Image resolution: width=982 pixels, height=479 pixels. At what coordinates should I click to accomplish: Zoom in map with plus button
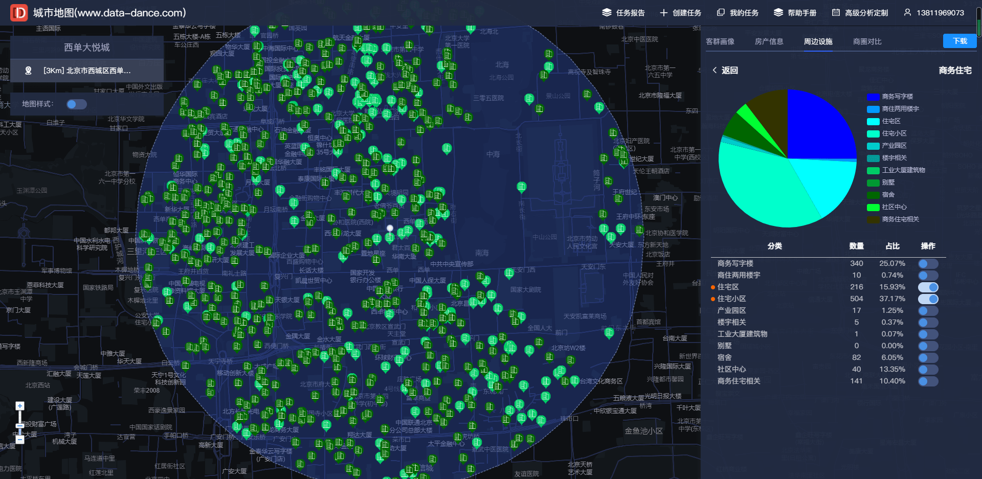pyautogui.click(x=20, y=406)
